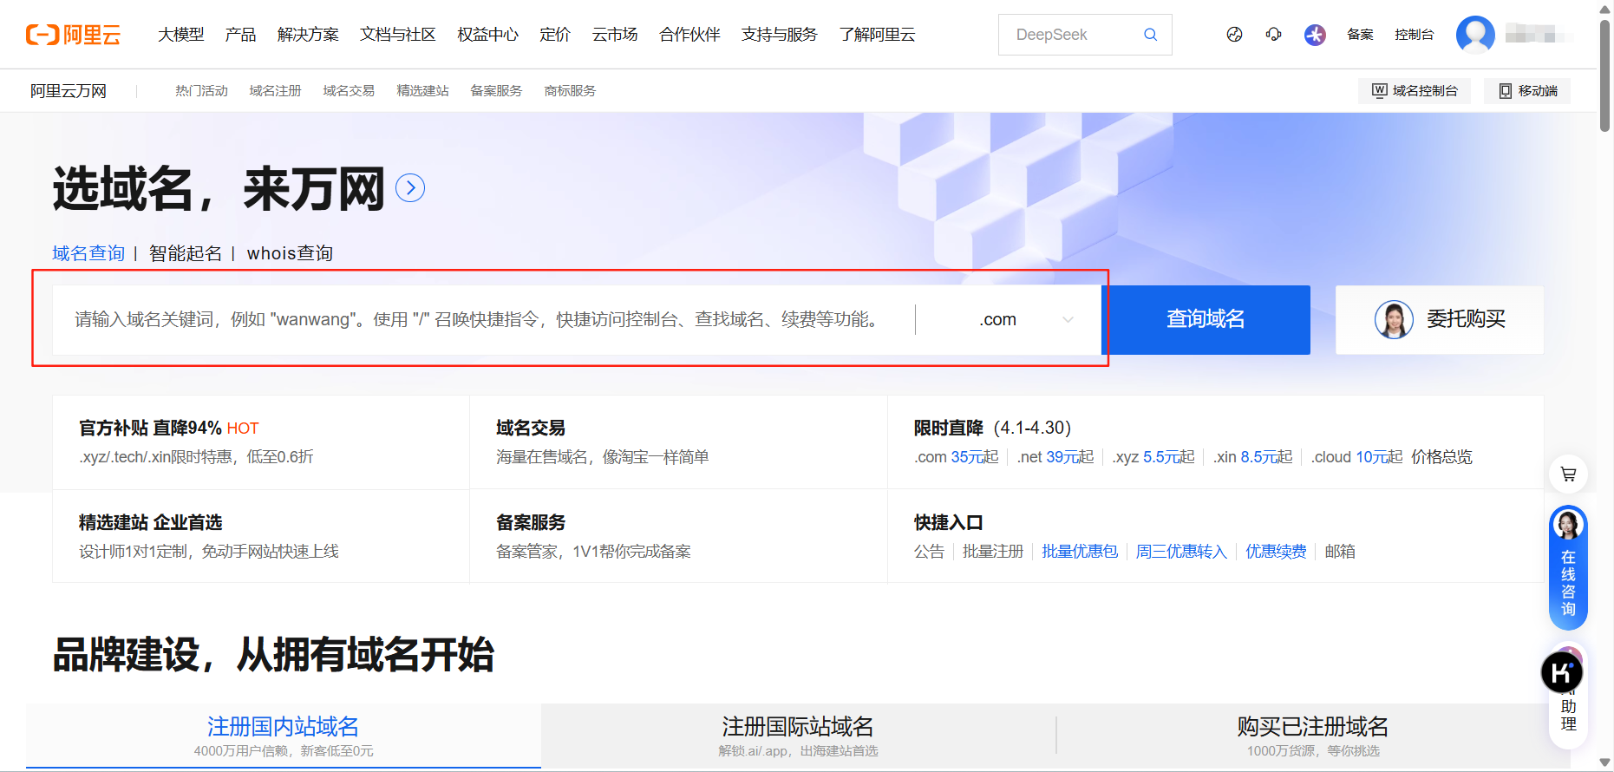This screenshot has width=1614, height=772.
Task: Open the headset customer support icon
Action: [x=1273, y=35]
